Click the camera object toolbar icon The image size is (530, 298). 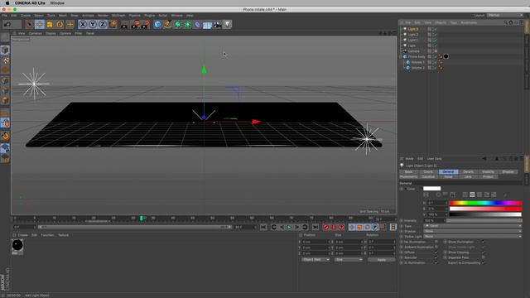[x=217, y=24]
